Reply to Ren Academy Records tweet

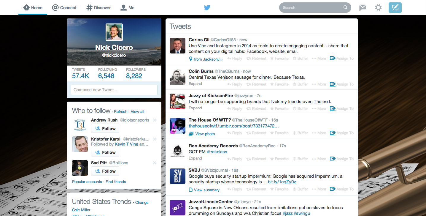[235, 159]
